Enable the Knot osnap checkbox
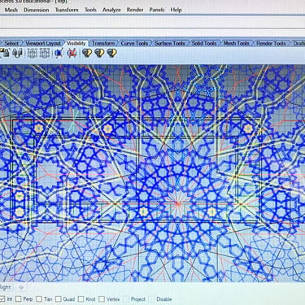 click(81, 299)
